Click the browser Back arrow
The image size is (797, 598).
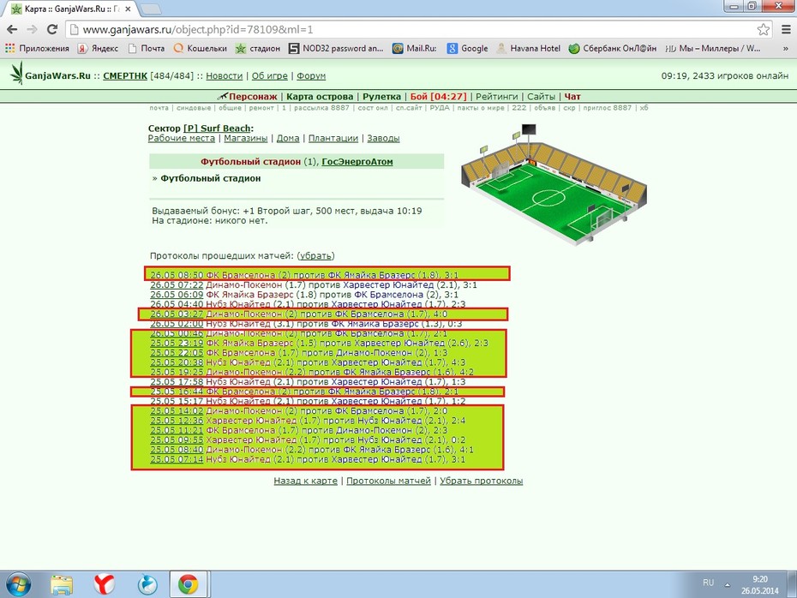pyautogui.click(x=12, y=29)
